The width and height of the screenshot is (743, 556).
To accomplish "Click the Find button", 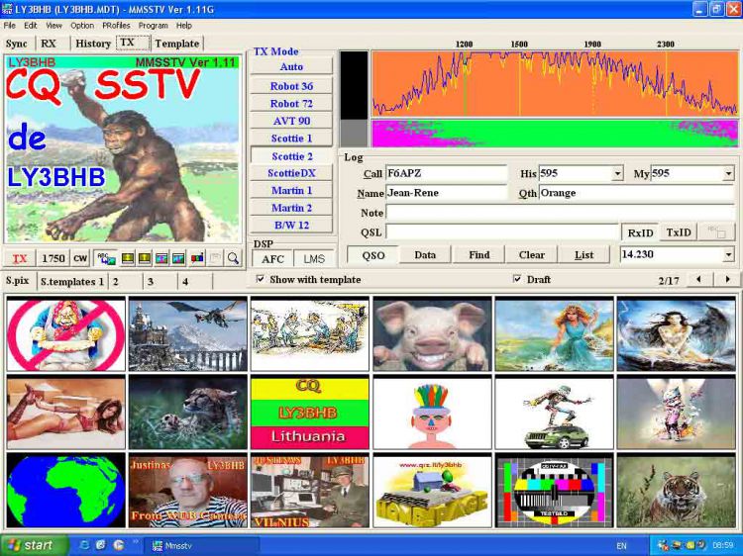I will coord(479,254).
